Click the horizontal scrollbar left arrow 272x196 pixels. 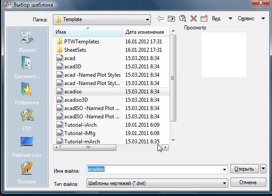[x=57, y=148]
